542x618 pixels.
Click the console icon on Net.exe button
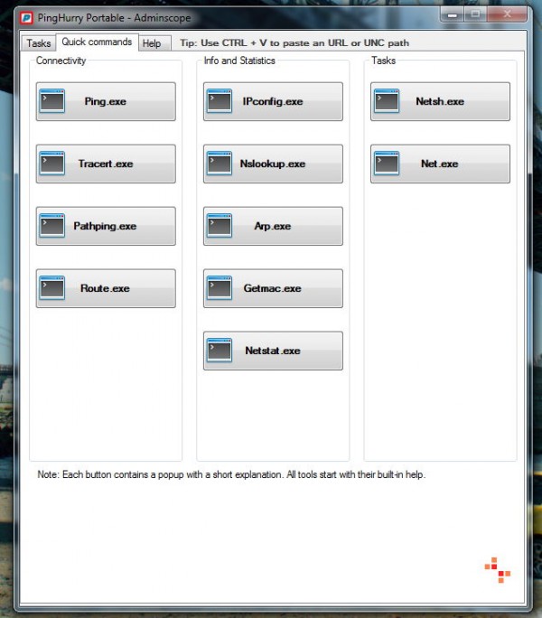387,164
